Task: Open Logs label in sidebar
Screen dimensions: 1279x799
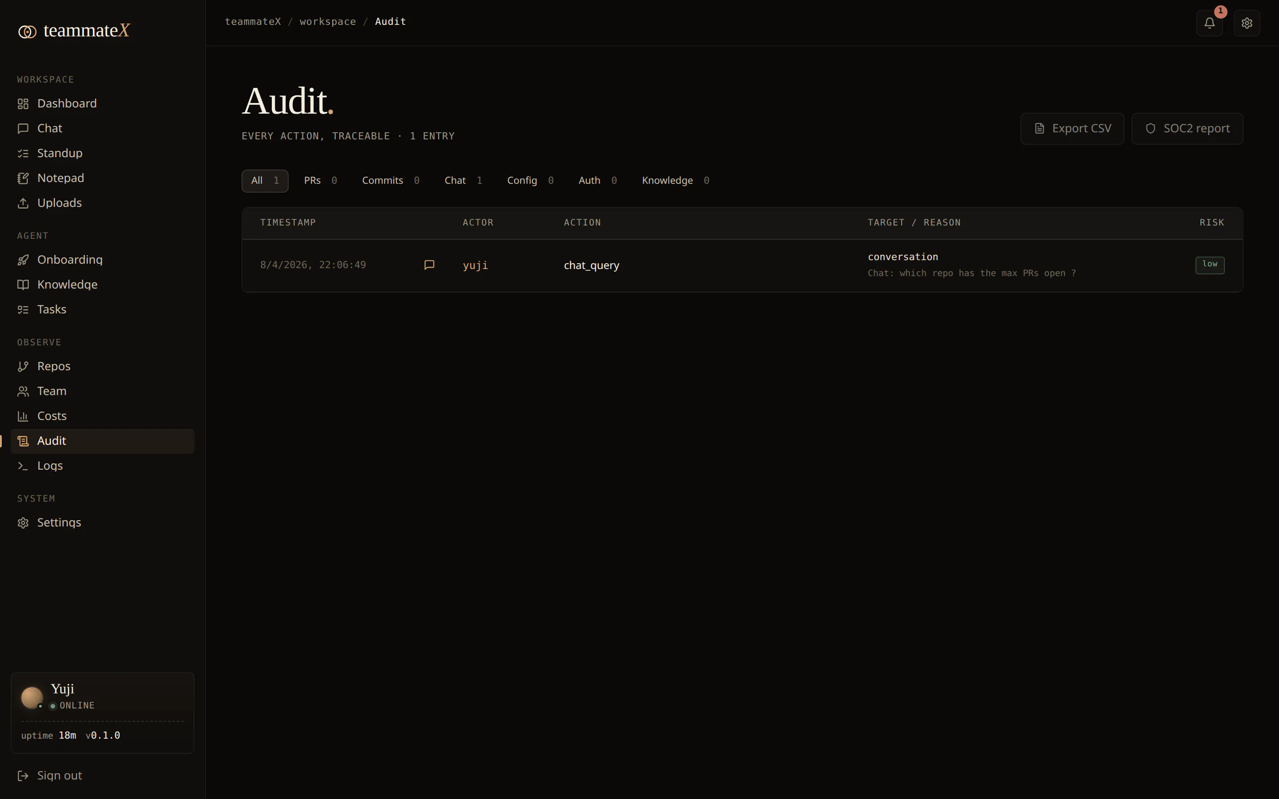Action: click(x=50, y=466)
